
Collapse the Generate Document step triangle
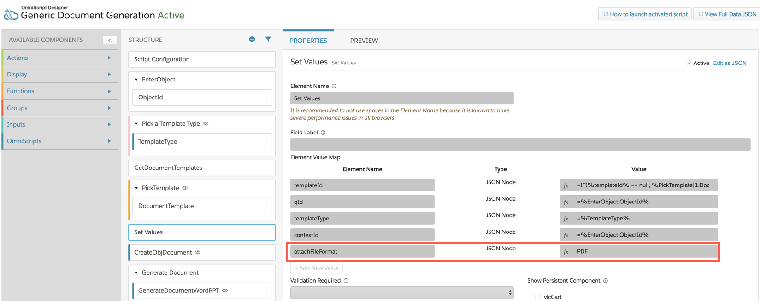coord(136,273)
